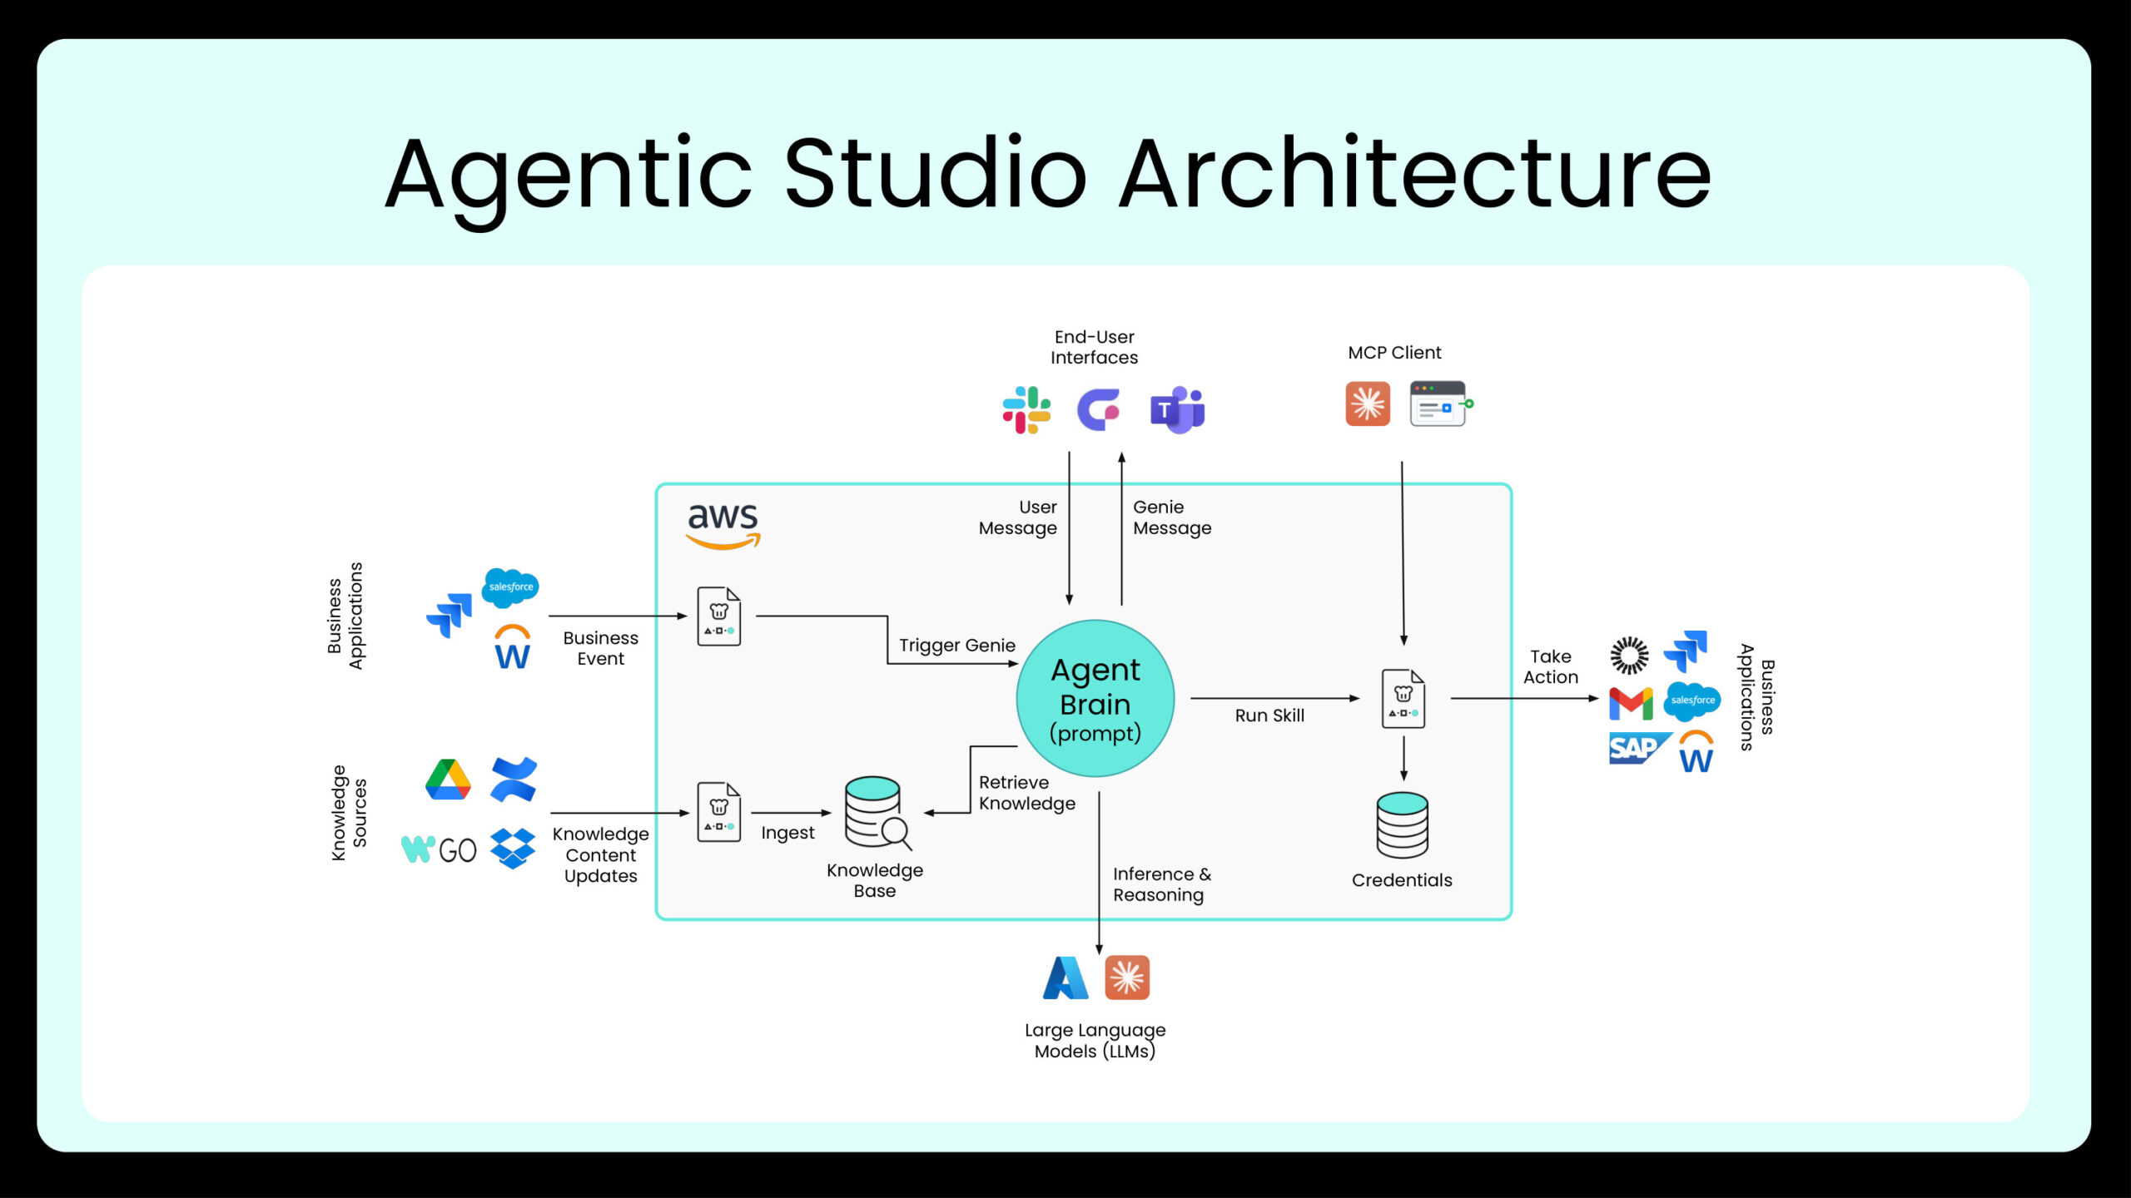Click the Azure logo above Large Language Models
The height and width of the screenshot is (1198, 2131).
(x=1065, y=978)
